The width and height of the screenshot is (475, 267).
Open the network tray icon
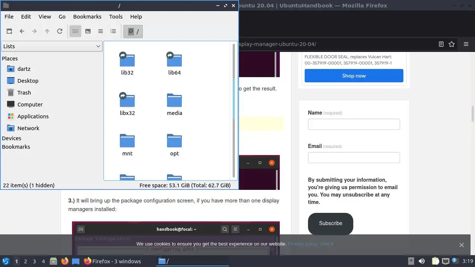coord(445,261)
